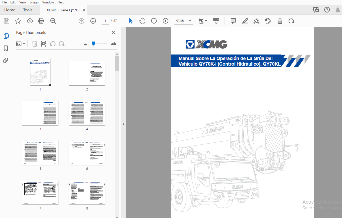Rotate page with toolbar rotate icon

tap(291, 21)
